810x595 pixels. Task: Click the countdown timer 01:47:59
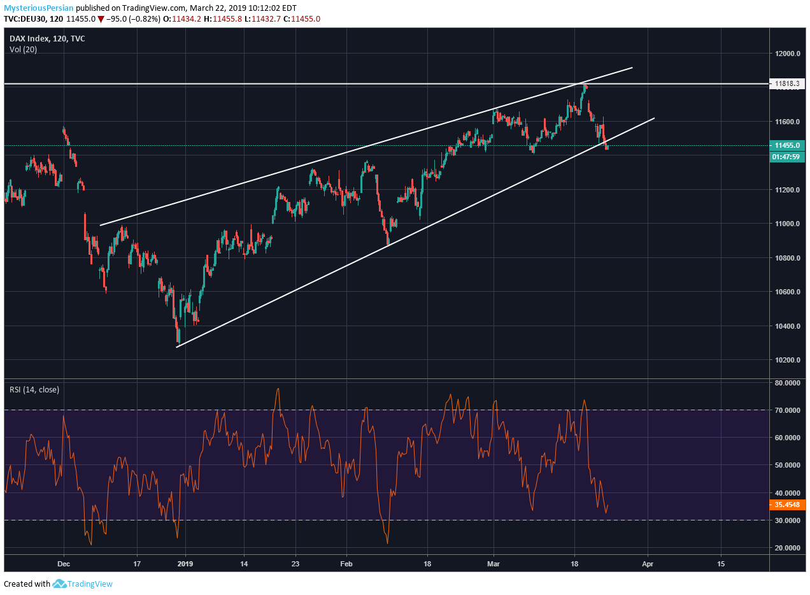[x=787, y=157]
